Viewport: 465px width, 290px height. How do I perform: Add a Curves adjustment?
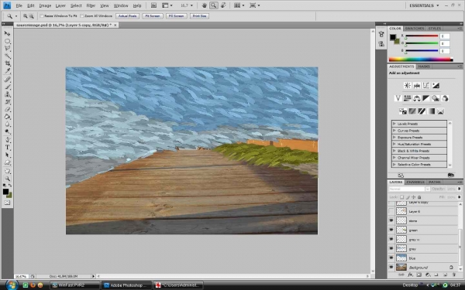point(426,86)
